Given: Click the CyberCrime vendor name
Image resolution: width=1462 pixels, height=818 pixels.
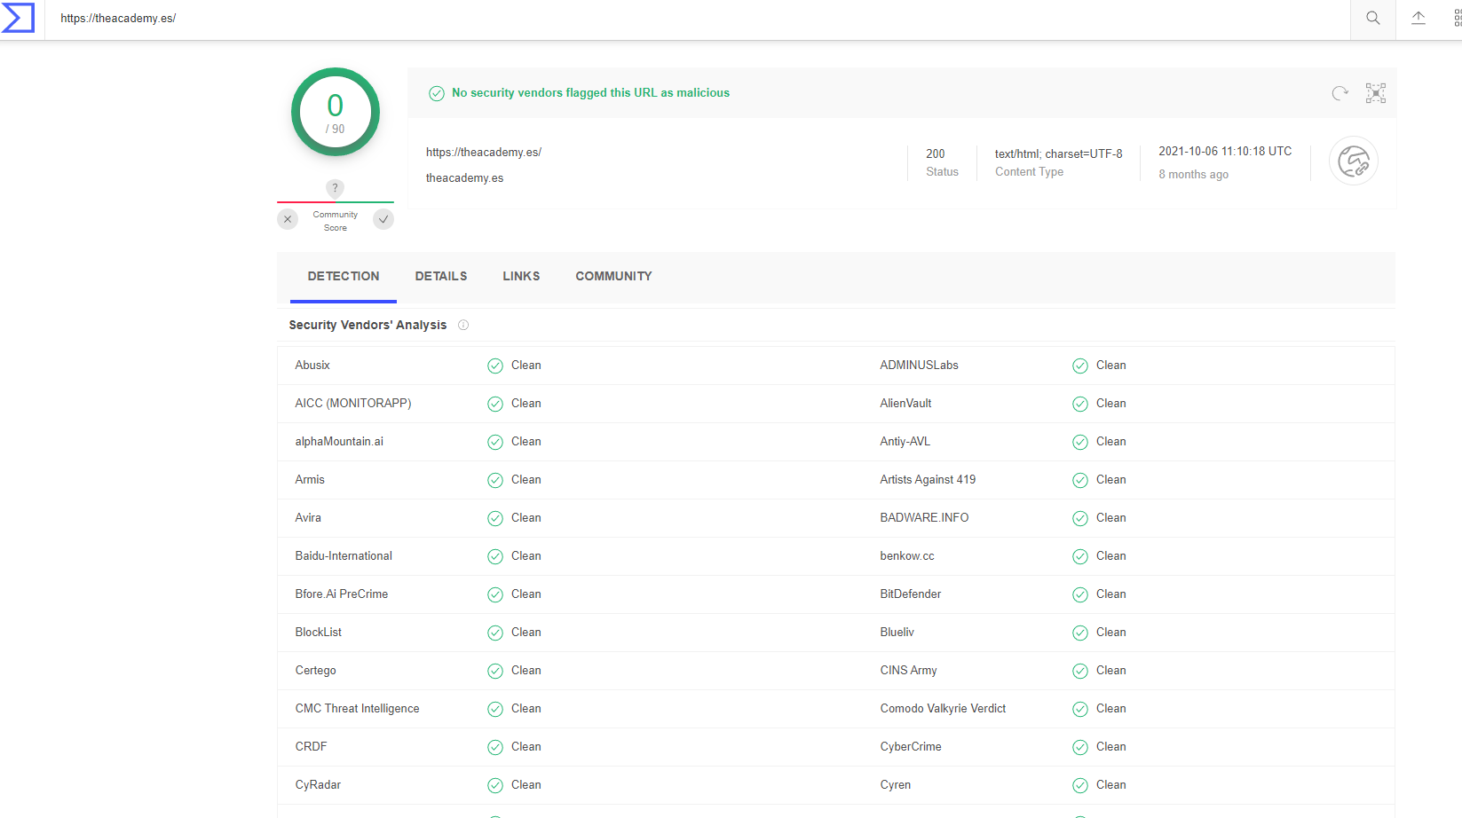Looking at the screenshot, I should click(911, 747).
